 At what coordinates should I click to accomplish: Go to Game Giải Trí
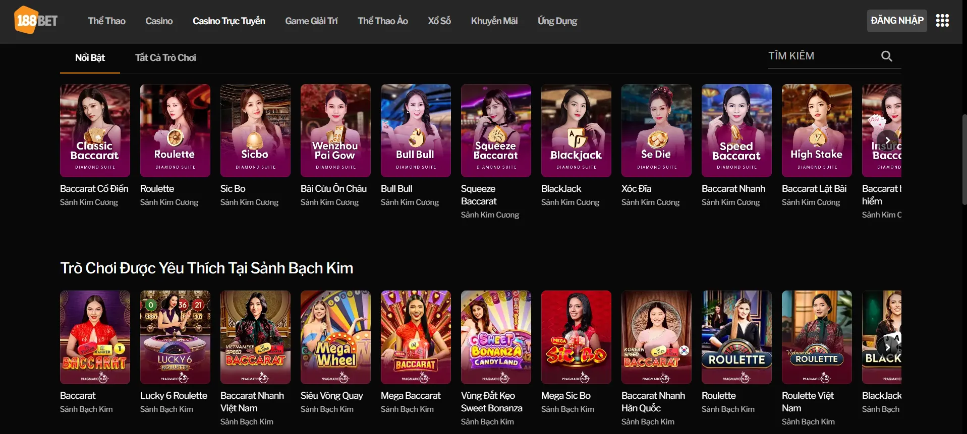(x=311, y=21)
